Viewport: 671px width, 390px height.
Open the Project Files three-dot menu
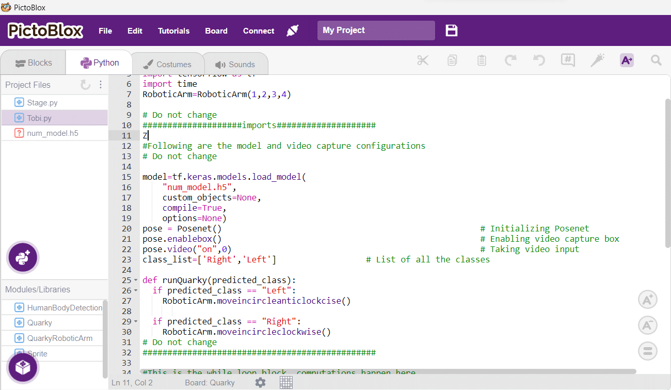coord(101,85)
